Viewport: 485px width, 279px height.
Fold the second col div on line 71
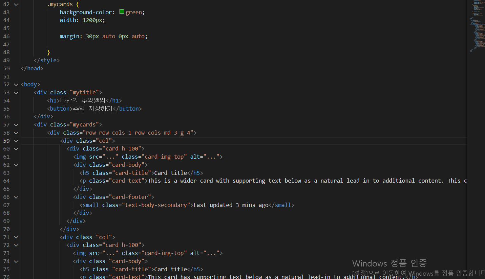16,237
